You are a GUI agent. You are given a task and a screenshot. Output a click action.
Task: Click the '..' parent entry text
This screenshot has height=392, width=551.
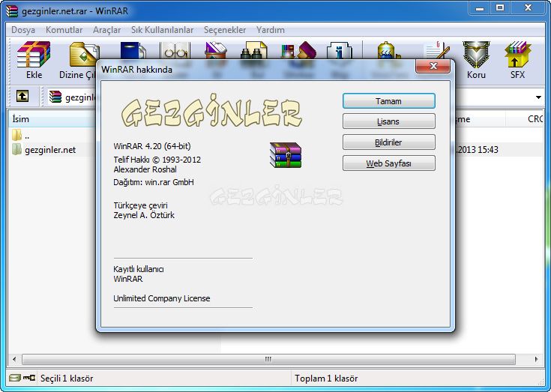pyautogui.click(x=27, y=136)
